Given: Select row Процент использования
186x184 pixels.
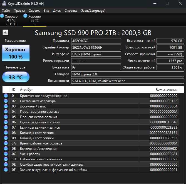Looking at the screenshot, I should pyautogui.click(x=91, y=117).
